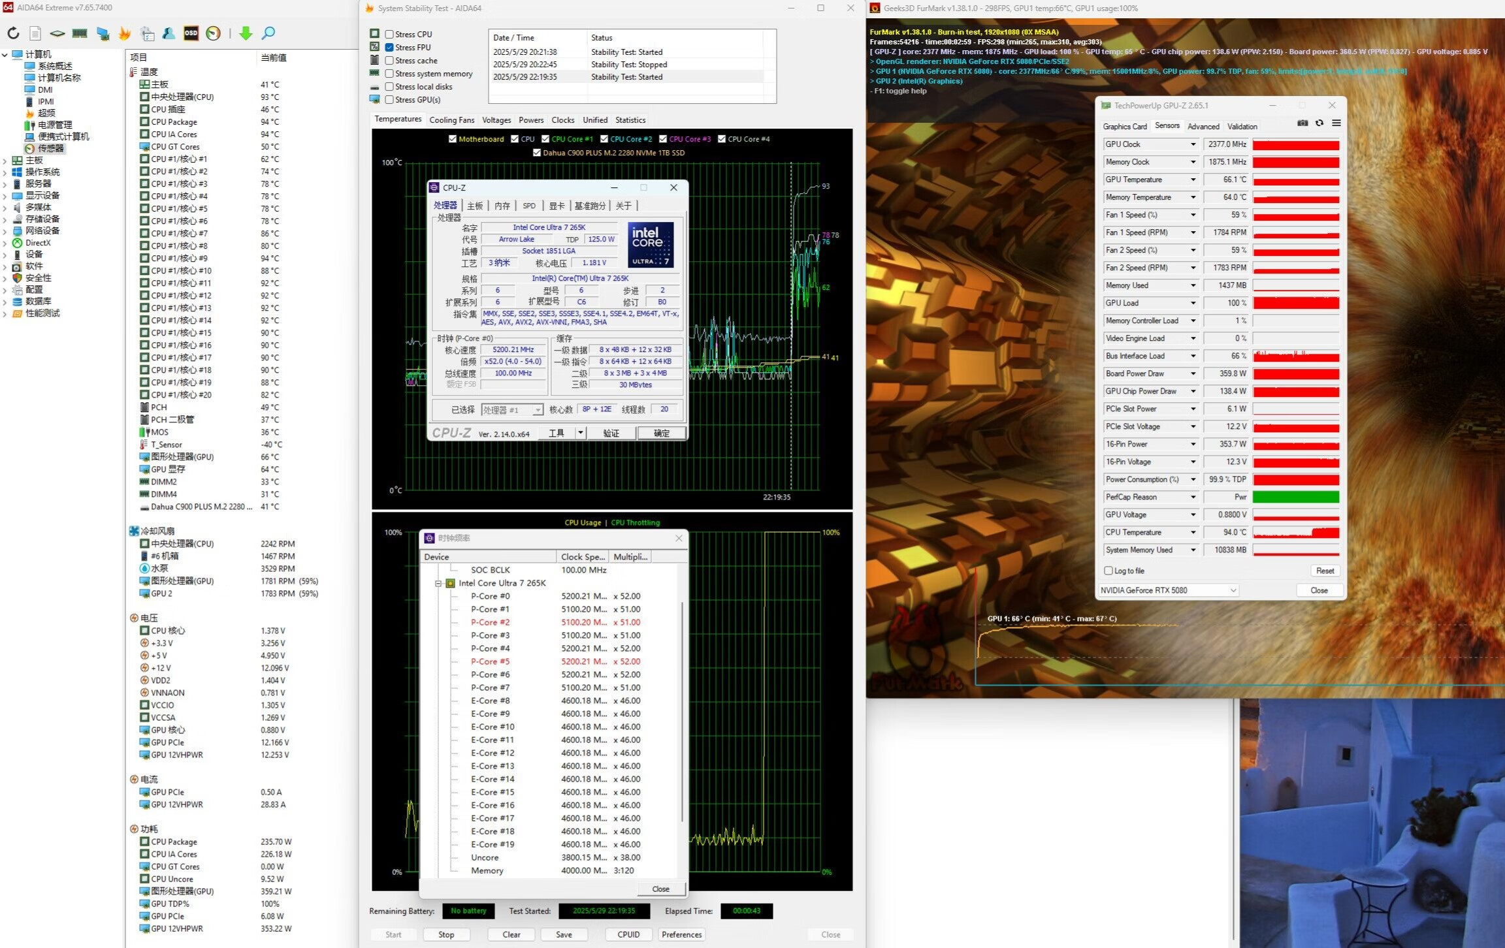Click the user profile icon in AIDA64 toolbar
1505x948 pixels.
point(169,33)
